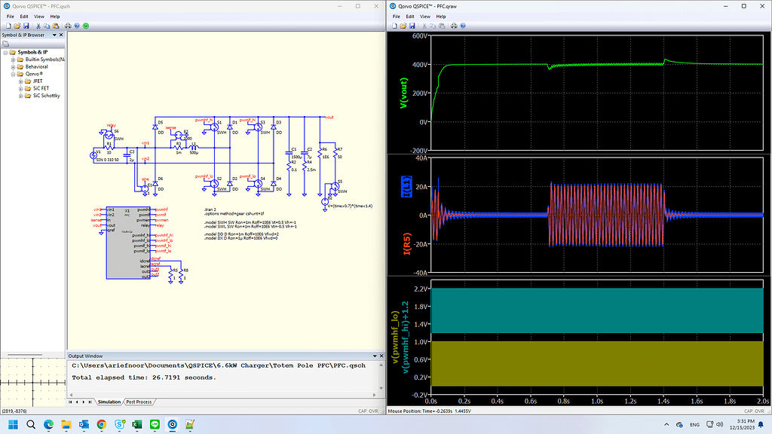Create a new file with the New document icon

8,26
